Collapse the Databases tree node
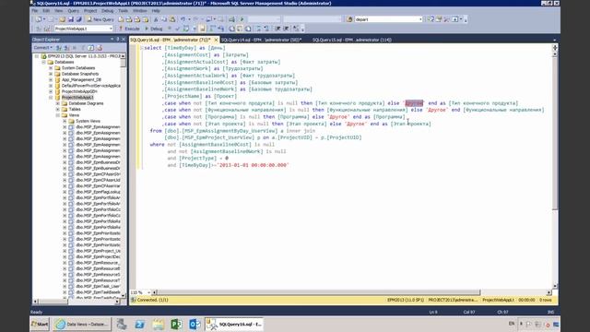590x332 pixels. pyautogui.click(x=43, y=62)
